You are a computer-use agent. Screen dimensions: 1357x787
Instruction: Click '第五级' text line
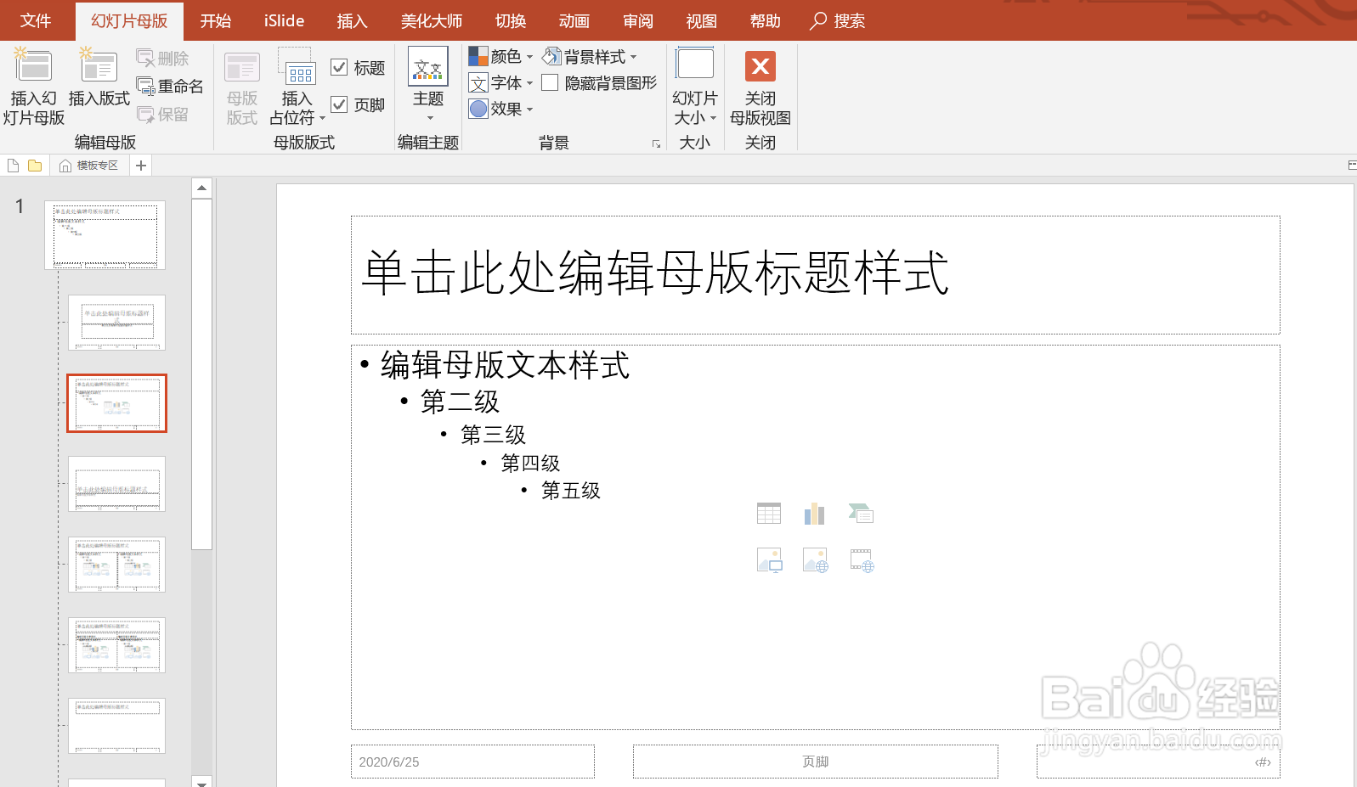coord(570,491)
